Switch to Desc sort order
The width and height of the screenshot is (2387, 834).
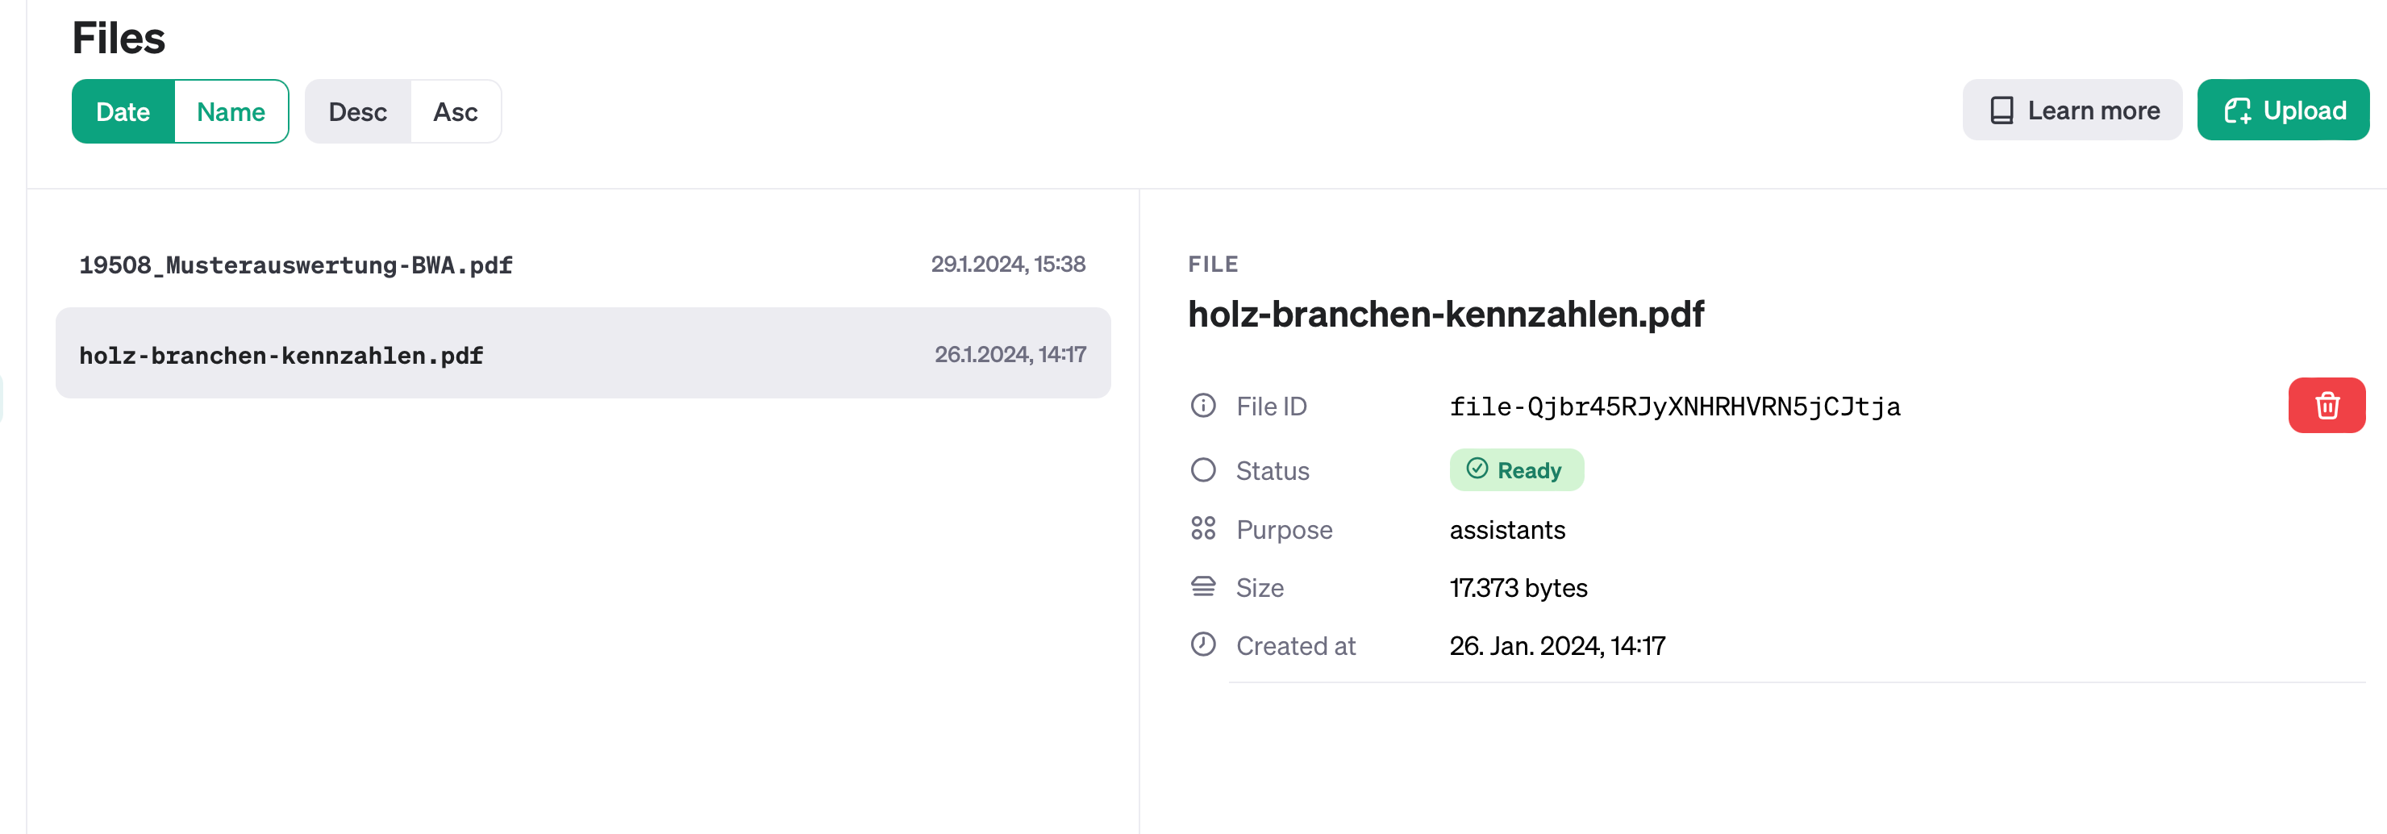358,112
